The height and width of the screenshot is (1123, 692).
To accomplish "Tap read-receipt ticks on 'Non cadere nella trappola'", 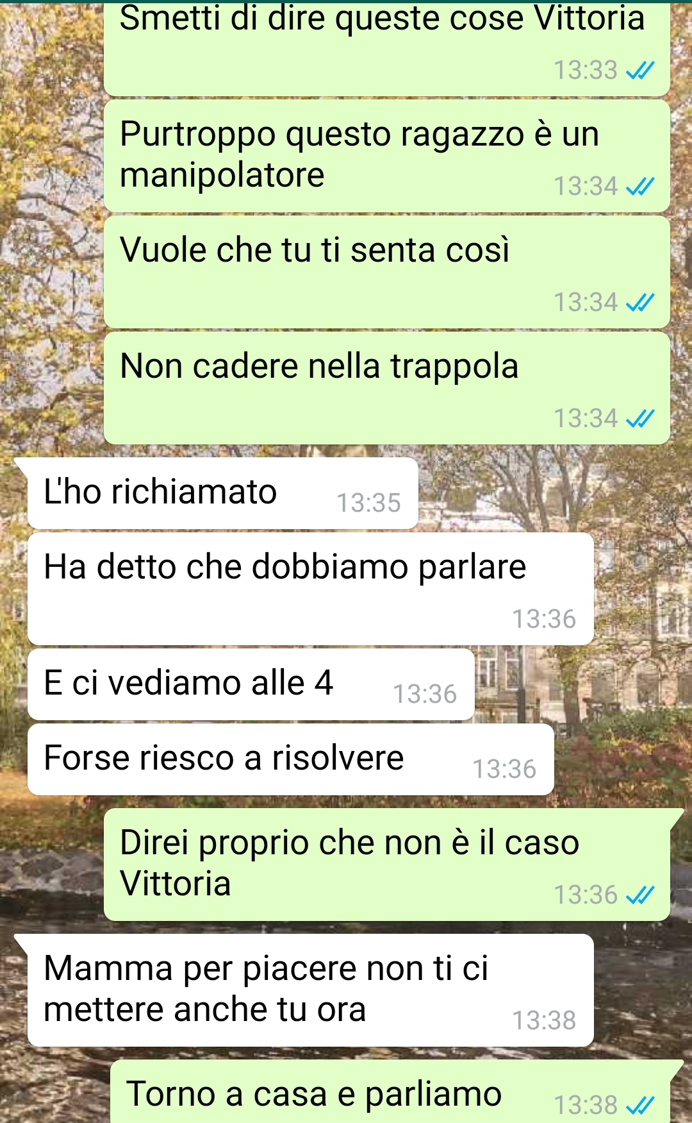I will tap(640, 419).
